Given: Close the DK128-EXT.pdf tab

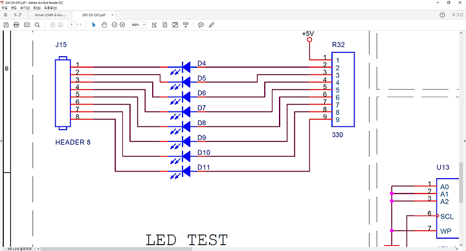Looking at the screenshot, I should click(x=113, y=15).
